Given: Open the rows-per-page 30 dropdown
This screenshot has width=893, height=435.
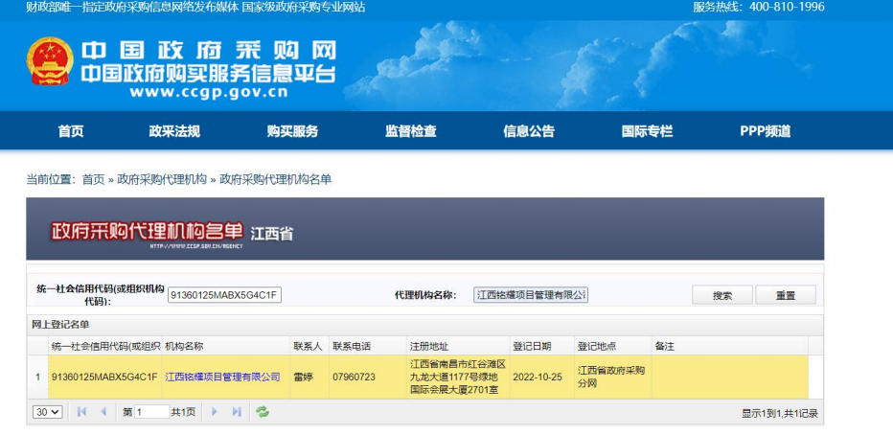Looking at the screenshot, I should click(48, 412).
